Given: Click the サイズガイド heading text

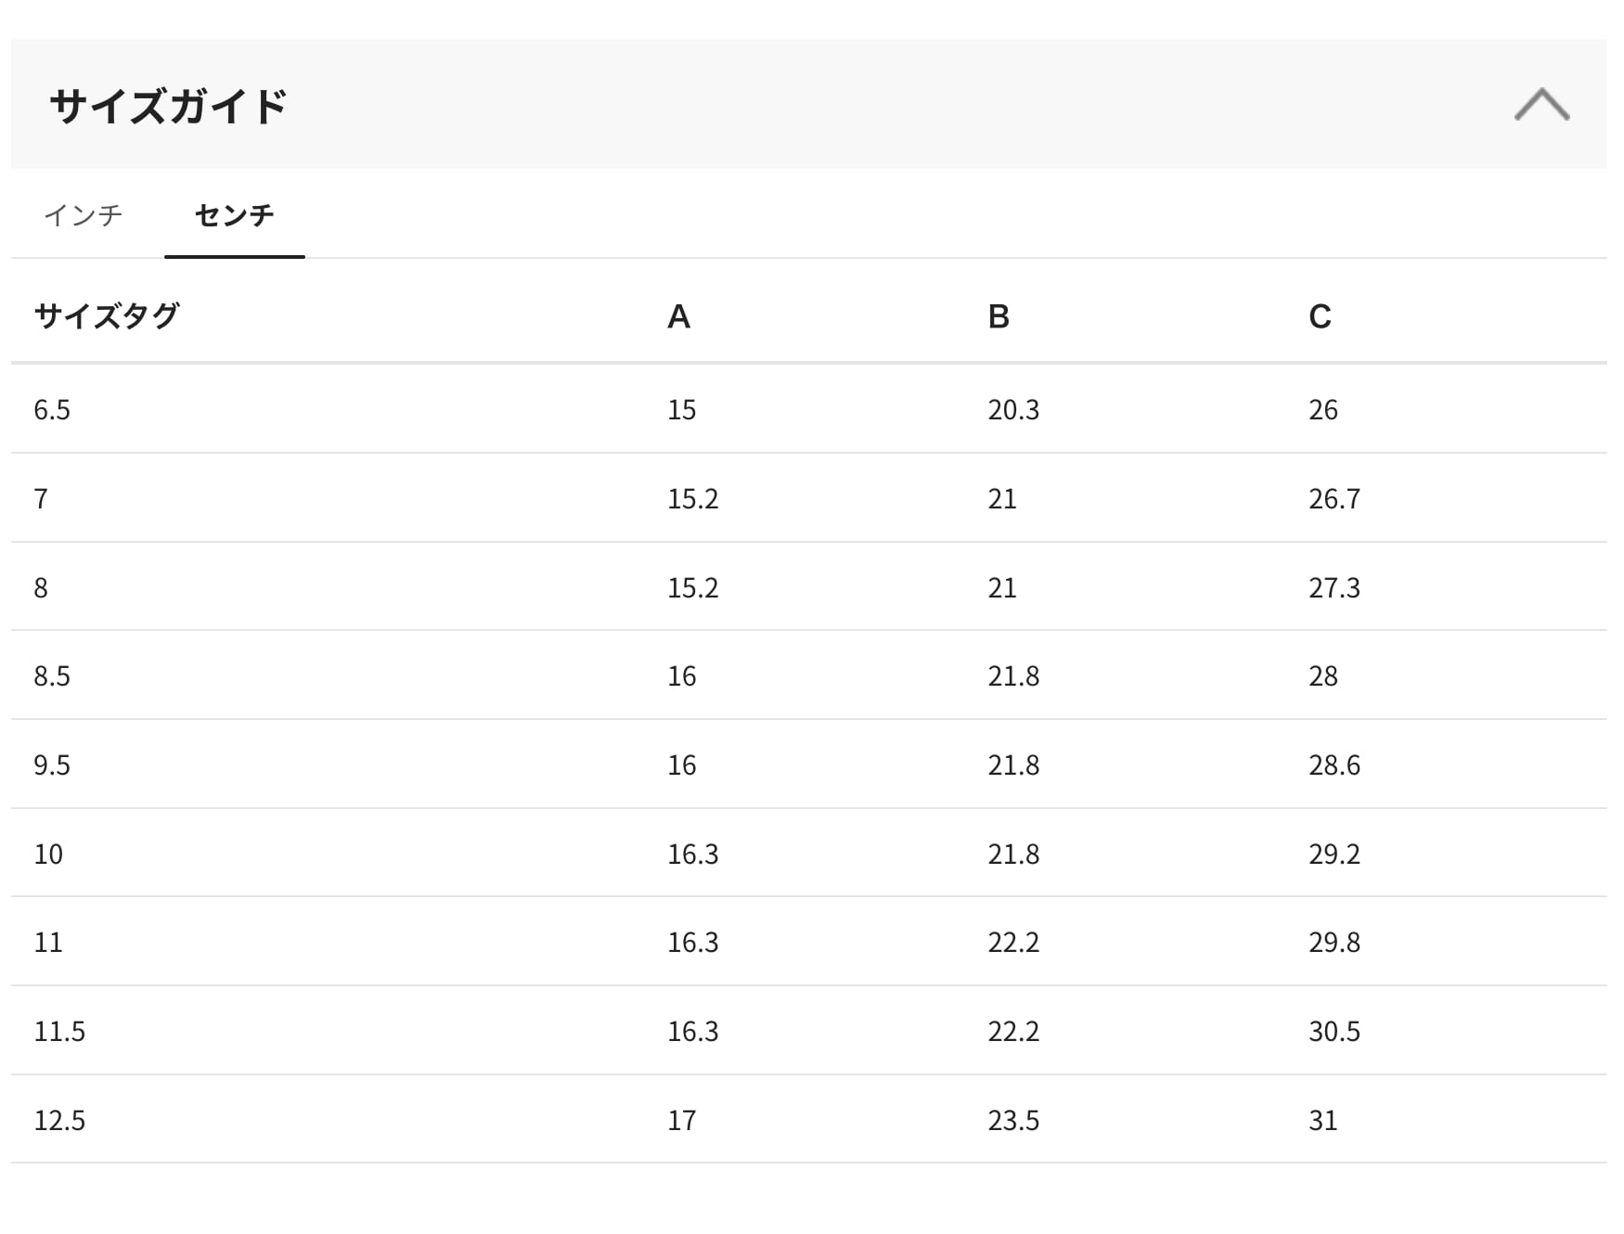Looking at the screenshot, I should pos(168,106).
